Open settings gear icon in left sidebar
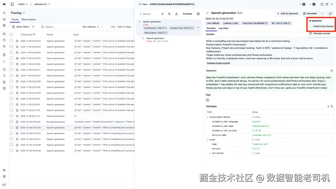This screenshot has height=189, width=336. 4,170
